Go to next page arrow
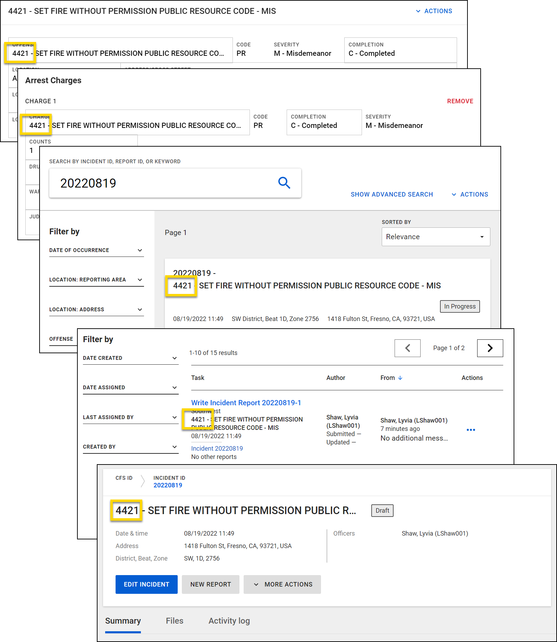This screenshot has width=557, height=642. tap(490, 348)
